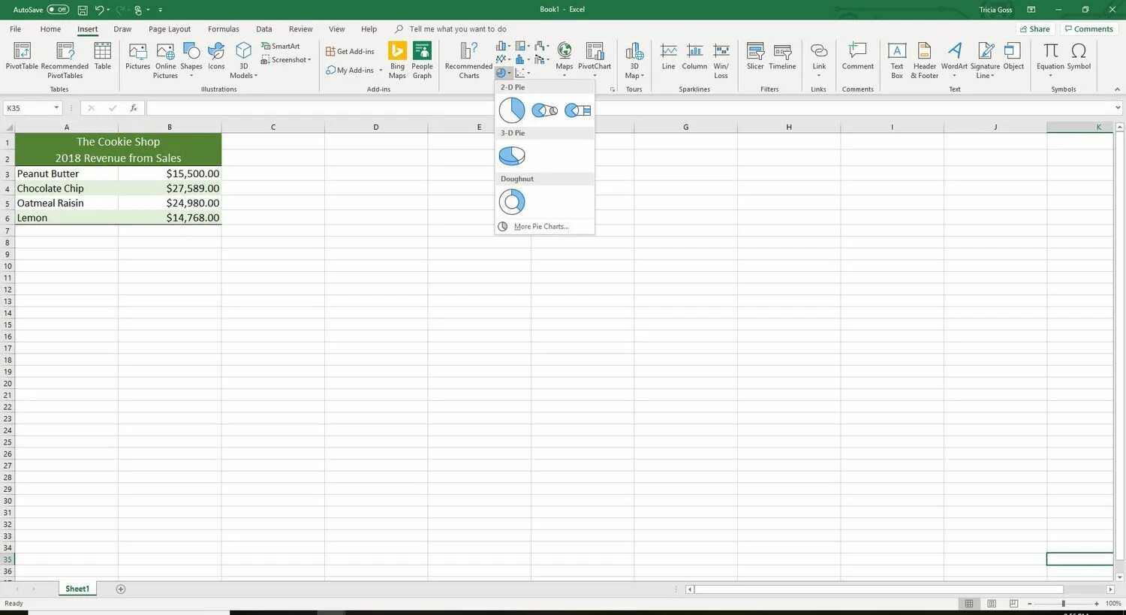Open the File tab
This screenshot has width=1126, height=615.
(x=15, y=29)
